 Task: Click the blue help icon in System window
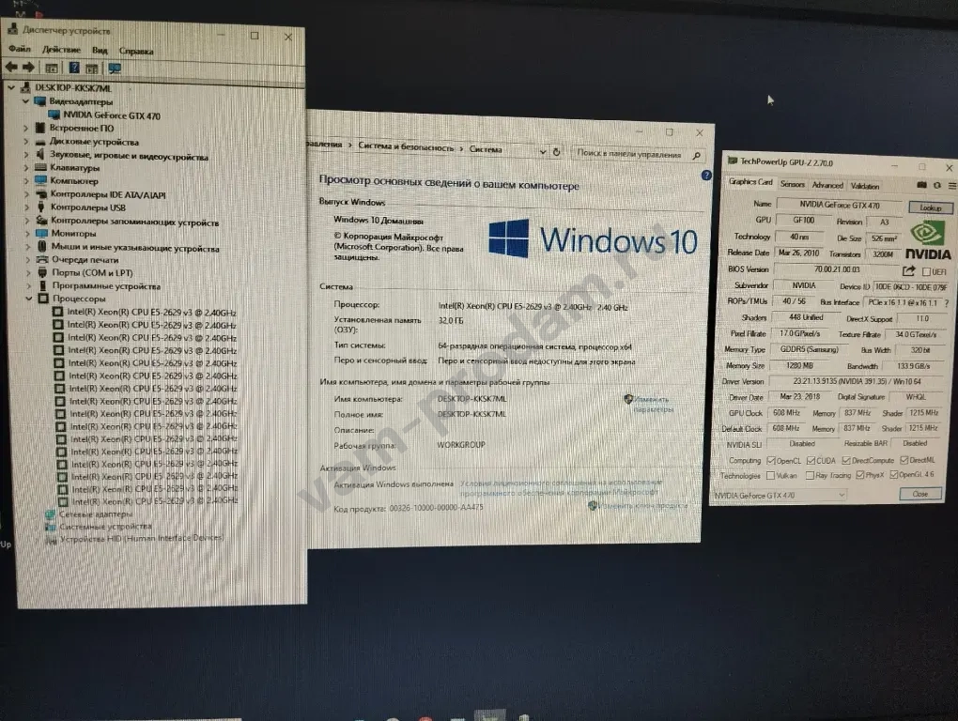tap(706, 176)
